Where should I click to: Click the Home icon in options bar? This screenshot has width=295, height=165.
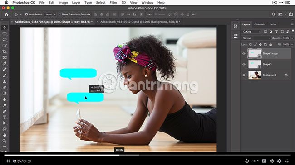click(x=6, y=14)
